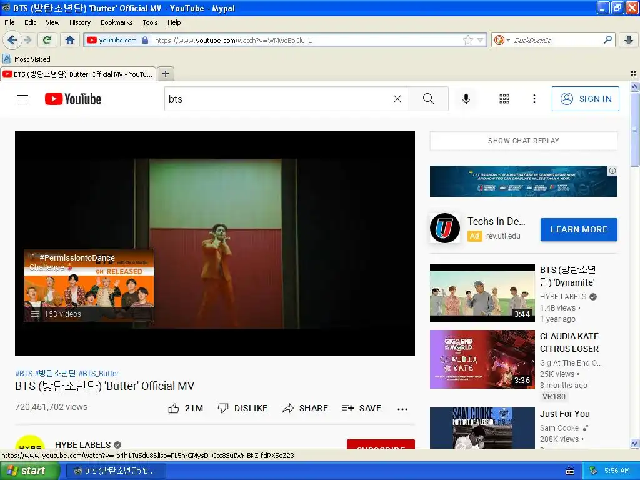Open the Help menu
Screen dimensions: 640x480
pyautogui.click(x=174, y=22)
